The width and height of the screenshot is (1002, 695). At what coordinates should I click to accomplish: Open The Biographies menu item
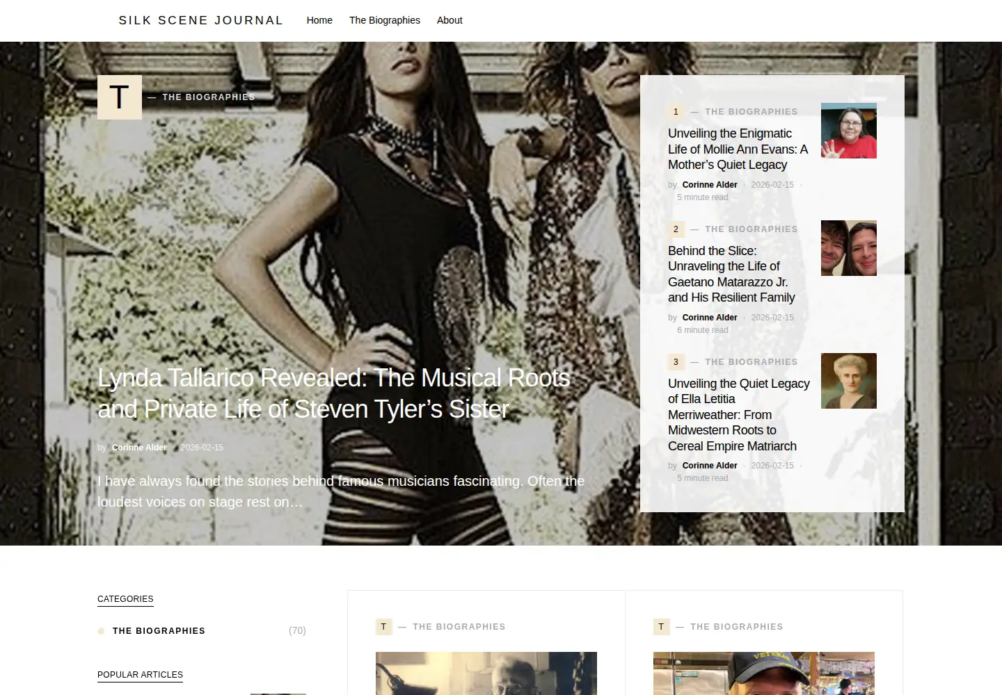385,20
